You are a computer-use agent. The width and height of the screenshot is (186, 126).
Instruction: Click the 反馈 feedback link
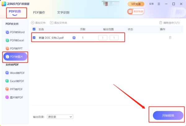click(151, 4)
